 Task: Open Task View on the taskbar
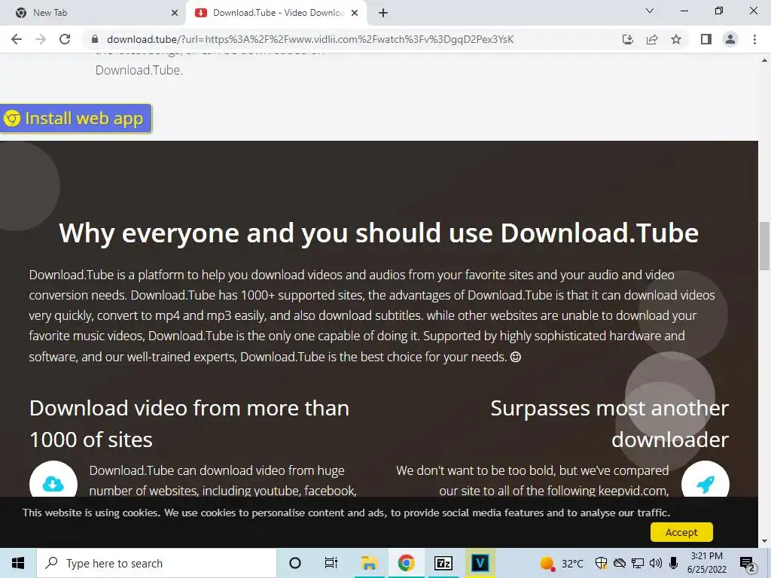pos(331,563)
